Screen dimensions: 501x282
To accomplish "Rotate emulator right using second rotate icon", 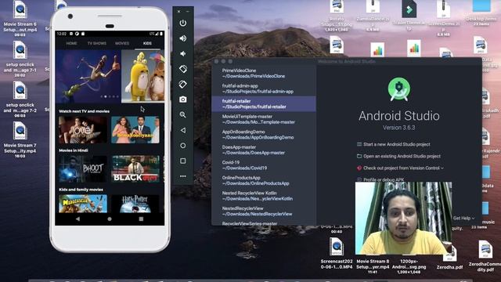I will tap(182, 84).
